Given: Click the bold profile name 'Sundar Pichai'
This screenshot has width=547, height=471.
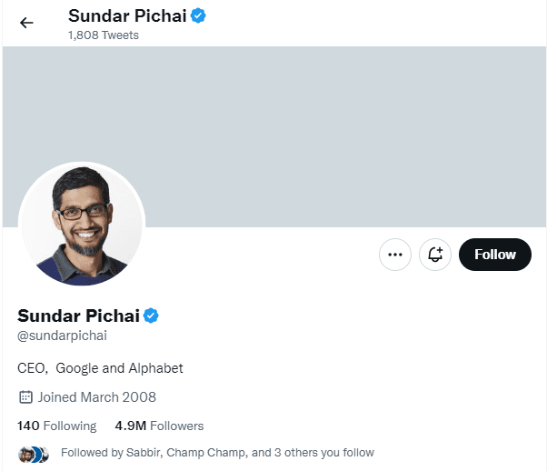Looking at the screenshot, I should (78, 316).
